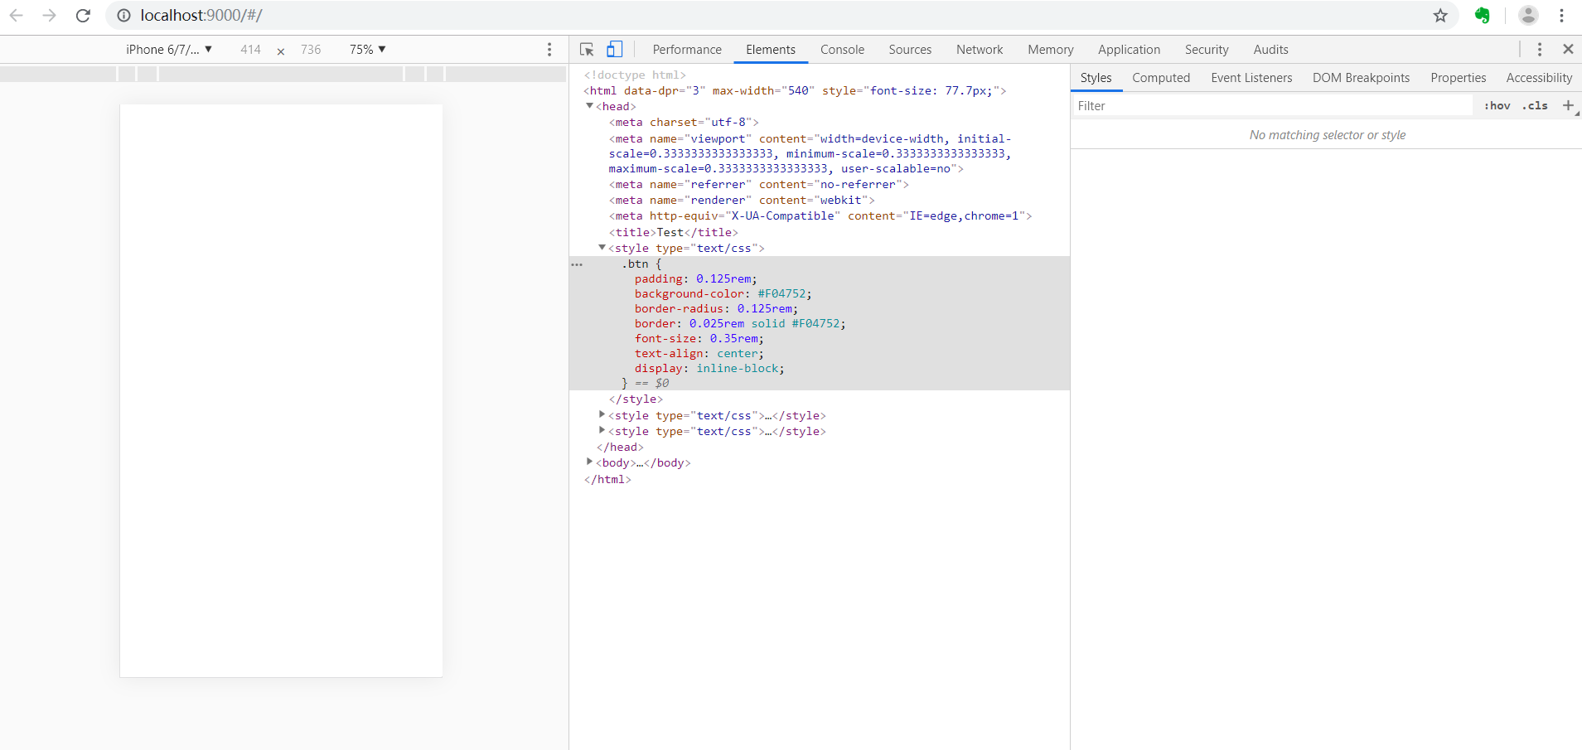Image resolution: width=1582 pixels, height=750 pixels.
Task: Bookmark this page with the star icon
Action: [1440, 16]
